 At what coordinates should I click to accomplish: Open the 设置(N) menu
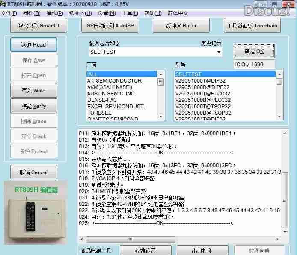(x=107, y=13)
